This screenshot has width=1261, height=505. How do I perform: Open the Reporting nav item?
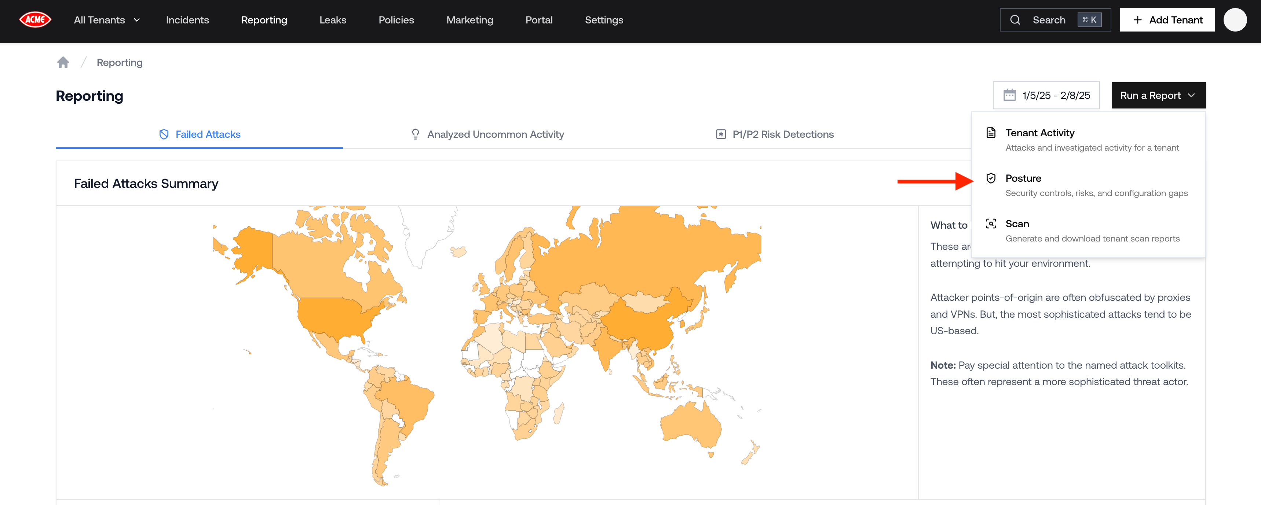(264, 20)
